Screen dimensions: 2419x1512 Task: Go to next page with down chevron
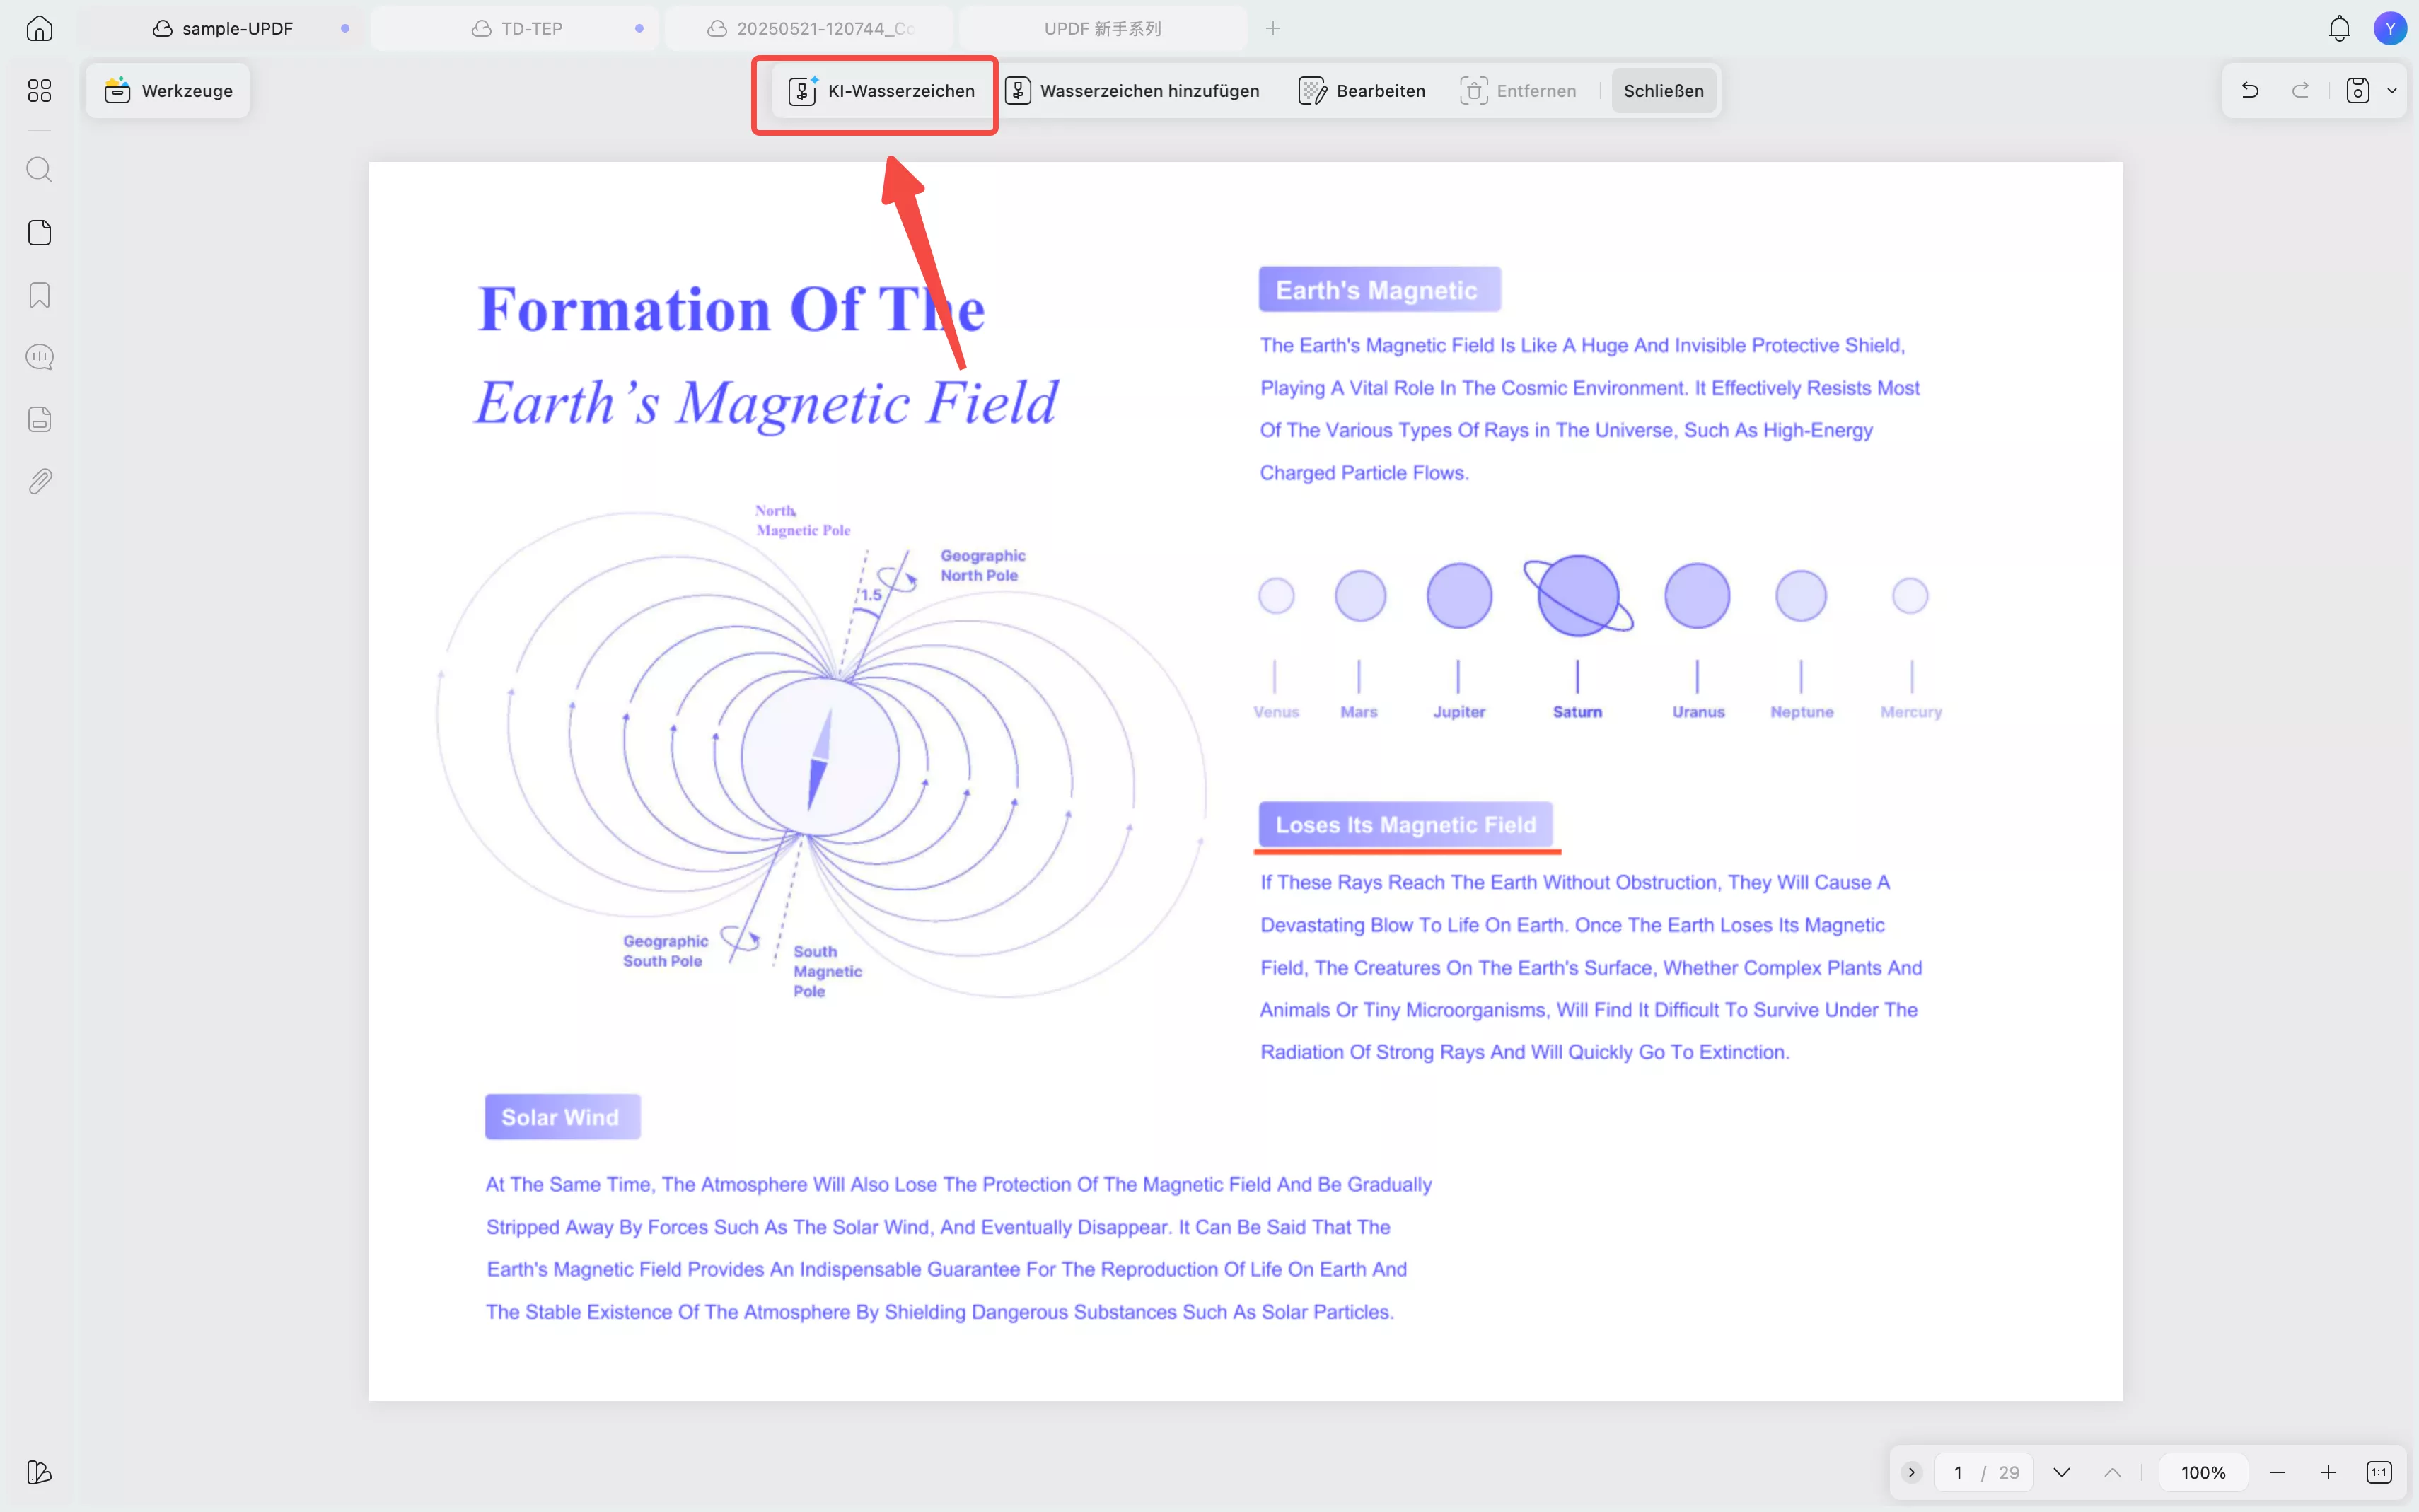pyautogui.click(x=2061, y=1472)
